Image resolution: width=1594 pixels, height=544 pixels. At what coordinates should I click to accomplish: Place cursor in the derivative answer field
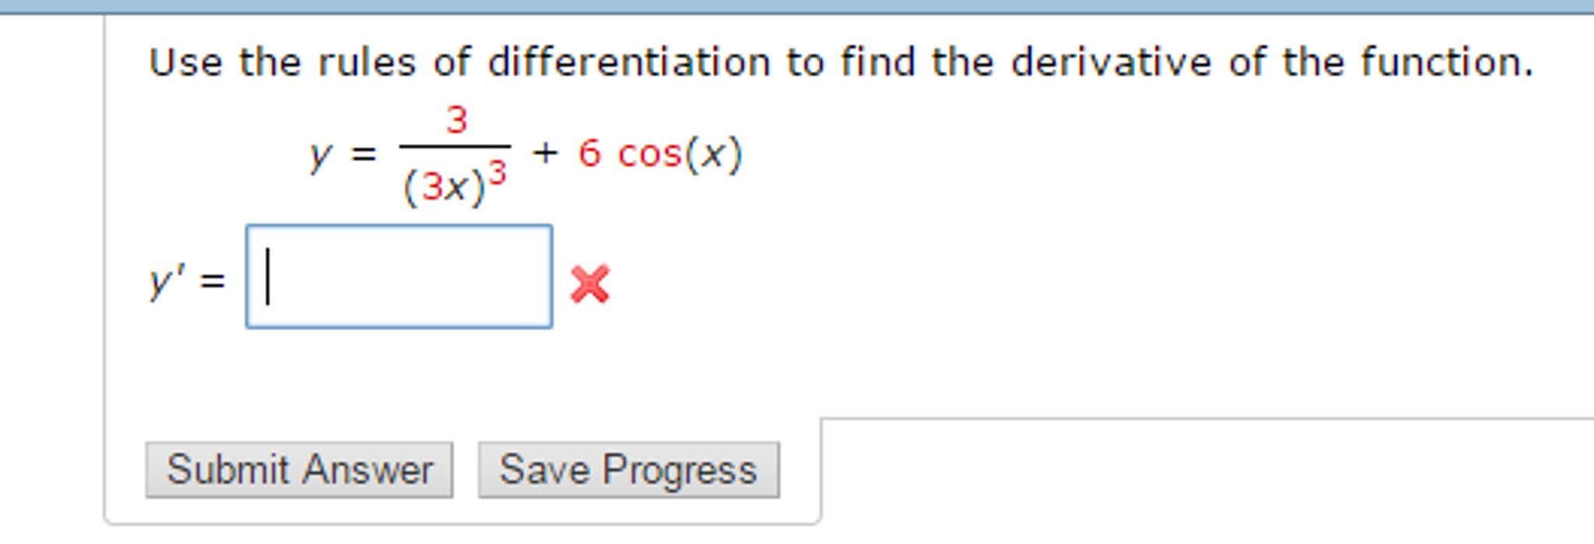[x=397, y=276]
